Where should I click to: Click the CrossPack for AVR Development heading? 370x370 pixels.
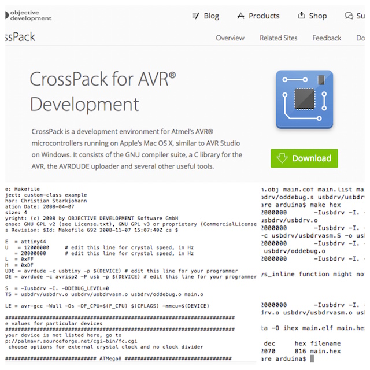tap(103, 91)
